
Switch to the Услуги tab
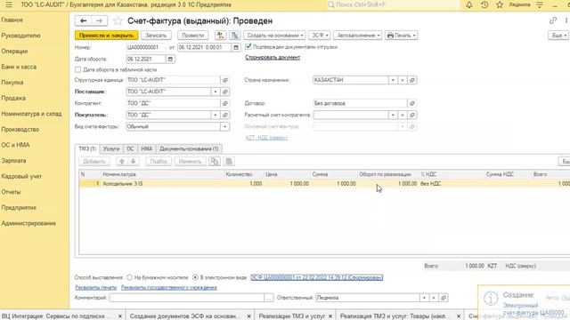click(111, 148)
